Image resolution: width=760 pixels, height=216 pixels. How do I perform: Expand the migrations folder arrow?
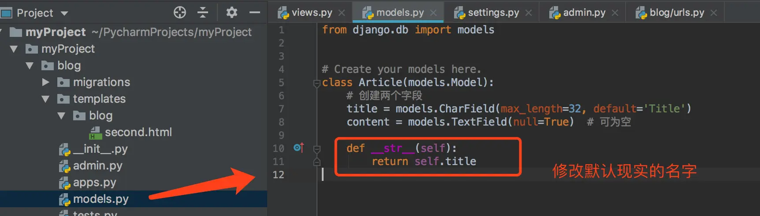tap(45, 82)
